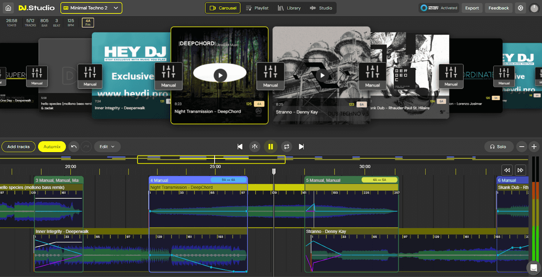Click the Add tracks button
Image resolution: width=542 pixels, height=277 pixels.
(19, 147)
